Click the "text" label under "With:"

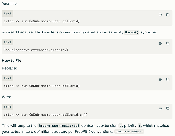pos(8,107)
